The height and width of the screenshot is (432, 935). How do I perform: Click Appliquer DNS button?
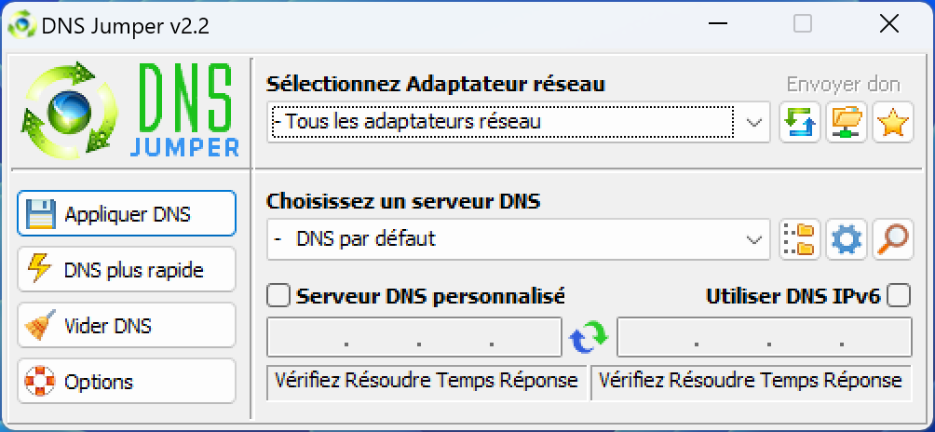coord(127,213)
